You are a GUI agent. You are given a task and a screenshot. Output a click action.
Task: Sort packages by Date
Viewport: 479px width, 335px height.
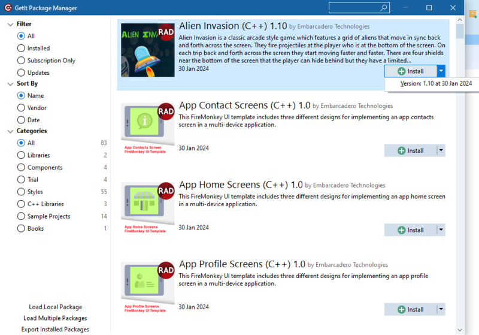click(21, 120)
